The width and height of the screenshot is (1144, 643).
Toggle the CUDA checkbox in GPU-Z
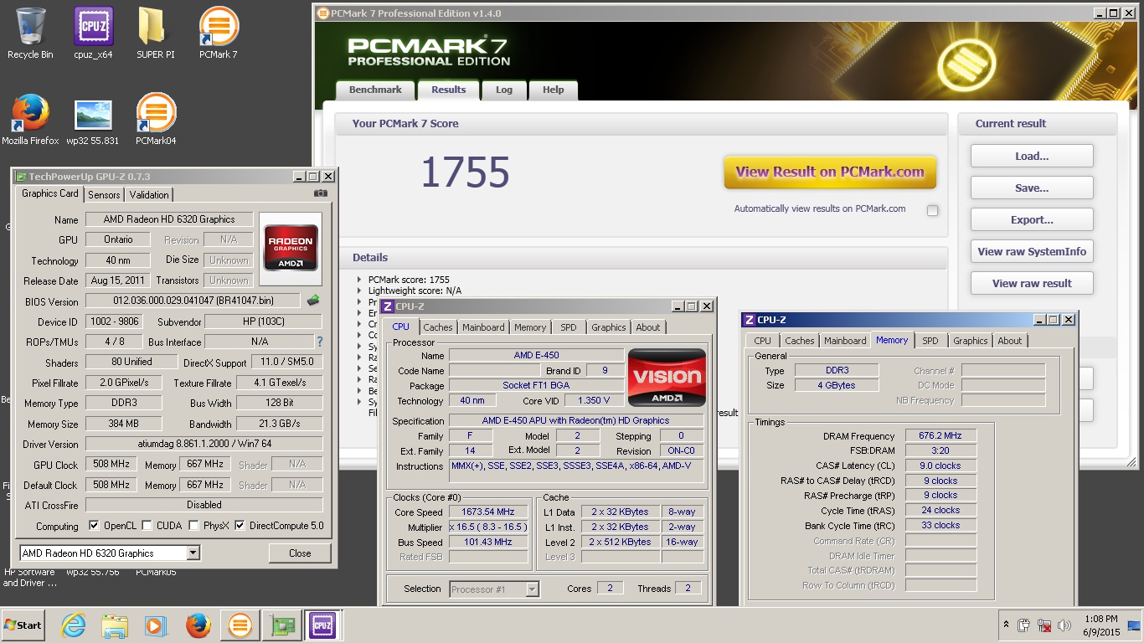[x=147, y=526]
